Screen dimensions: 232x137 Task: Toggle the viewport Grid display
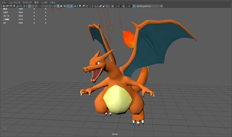tap(29, 6)
